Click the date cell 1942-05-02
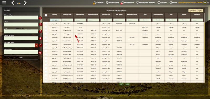This screenshot has width=210, height=99. [x=93, y=58]
